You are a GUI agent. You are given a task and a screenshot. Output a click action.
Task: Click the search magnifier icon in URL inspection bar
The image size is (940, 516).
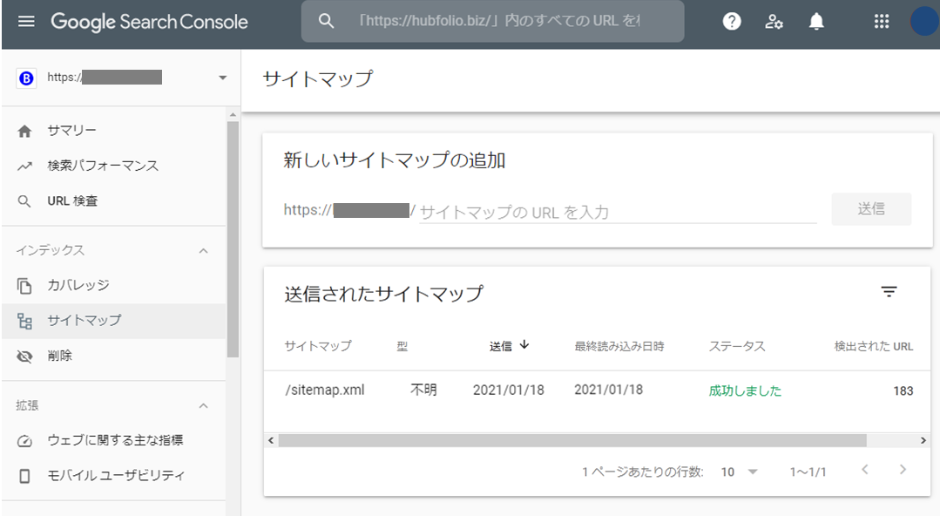click(x=326, y=21)
